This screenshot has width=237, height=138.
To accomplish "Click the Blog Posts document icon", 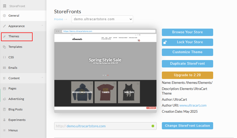I will (4, 109).
